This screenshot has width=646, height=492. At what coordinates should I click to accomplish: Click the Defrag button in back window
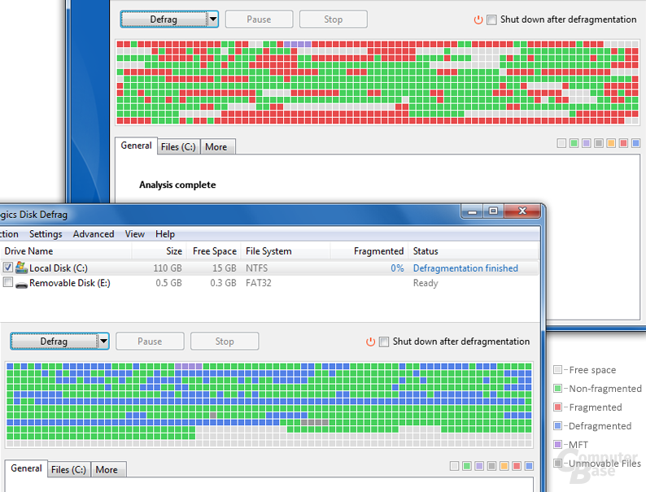pyautogui.click(x=164, y=19)
